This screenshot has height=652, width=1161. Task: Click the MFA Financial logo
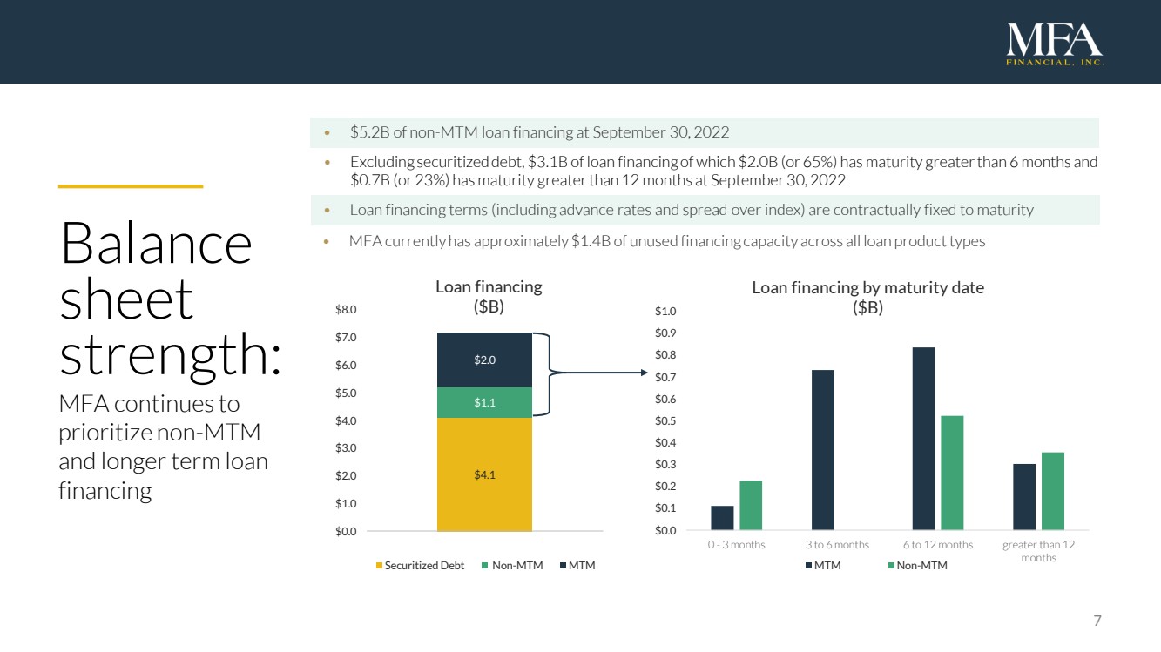[x=1056, y=44]
